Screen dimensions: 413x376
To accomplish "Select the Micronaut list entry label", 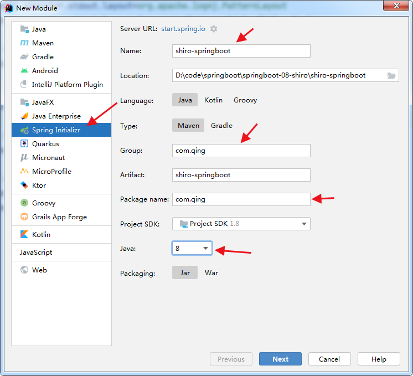I will pos(49,158).
